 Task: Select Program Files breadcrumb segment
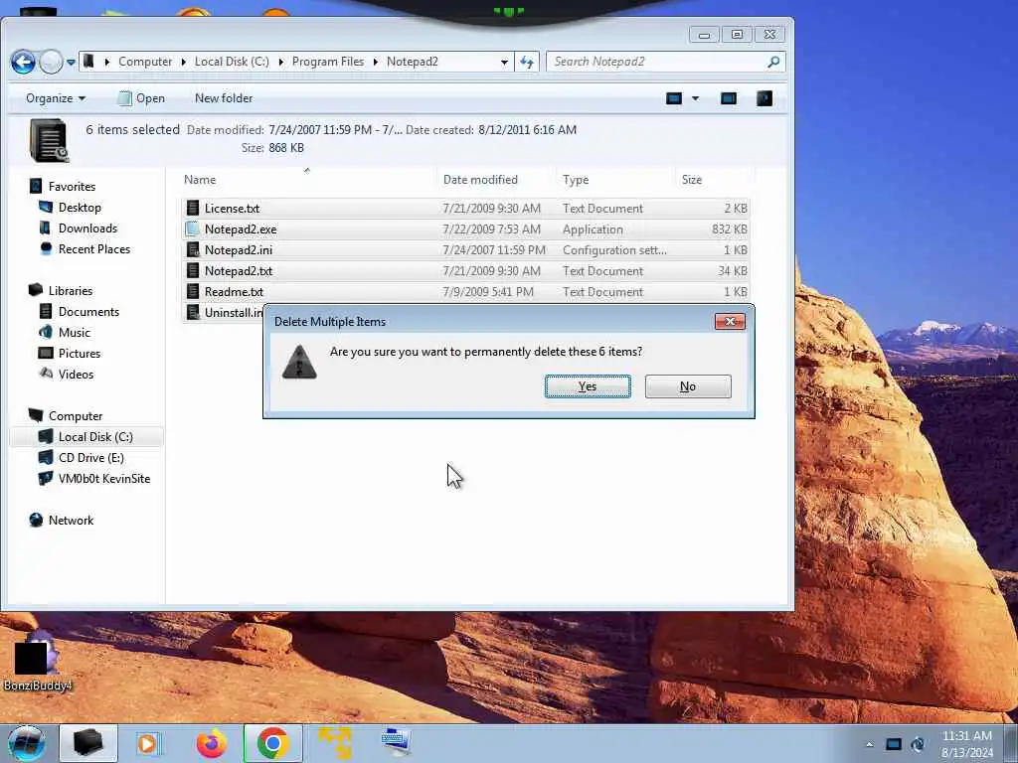[x=328, y=62]
